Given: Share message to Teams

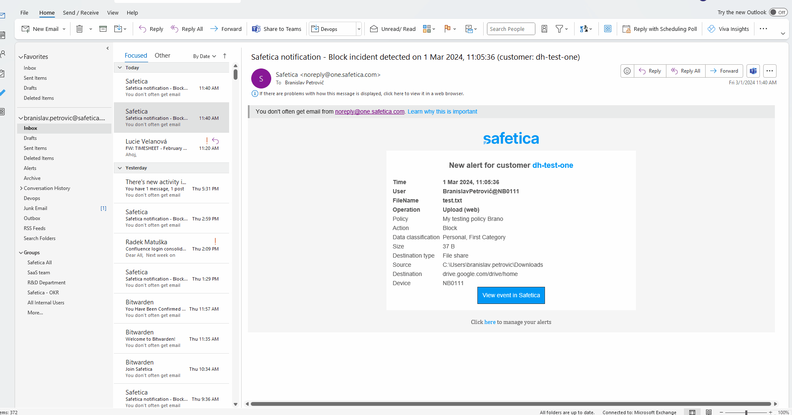Looking at the screenshot, I should point(277,29).
